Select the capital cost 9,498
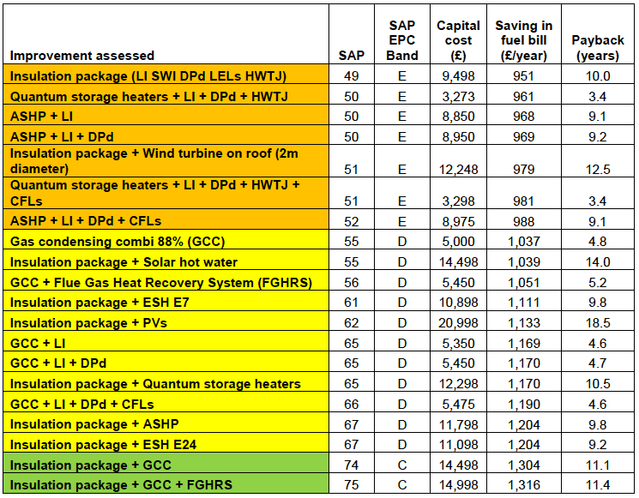This screenshot has height=498, width=639. (x=459, y=76)
